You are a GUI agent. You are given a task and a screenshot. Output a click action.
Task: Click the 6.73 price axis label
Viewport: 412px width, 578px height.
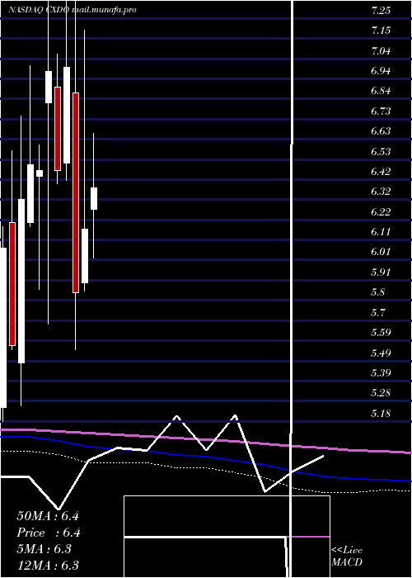[x=381, y=111]
